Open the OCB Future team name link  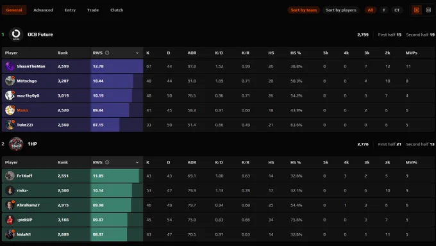click(x=40, y=35)
